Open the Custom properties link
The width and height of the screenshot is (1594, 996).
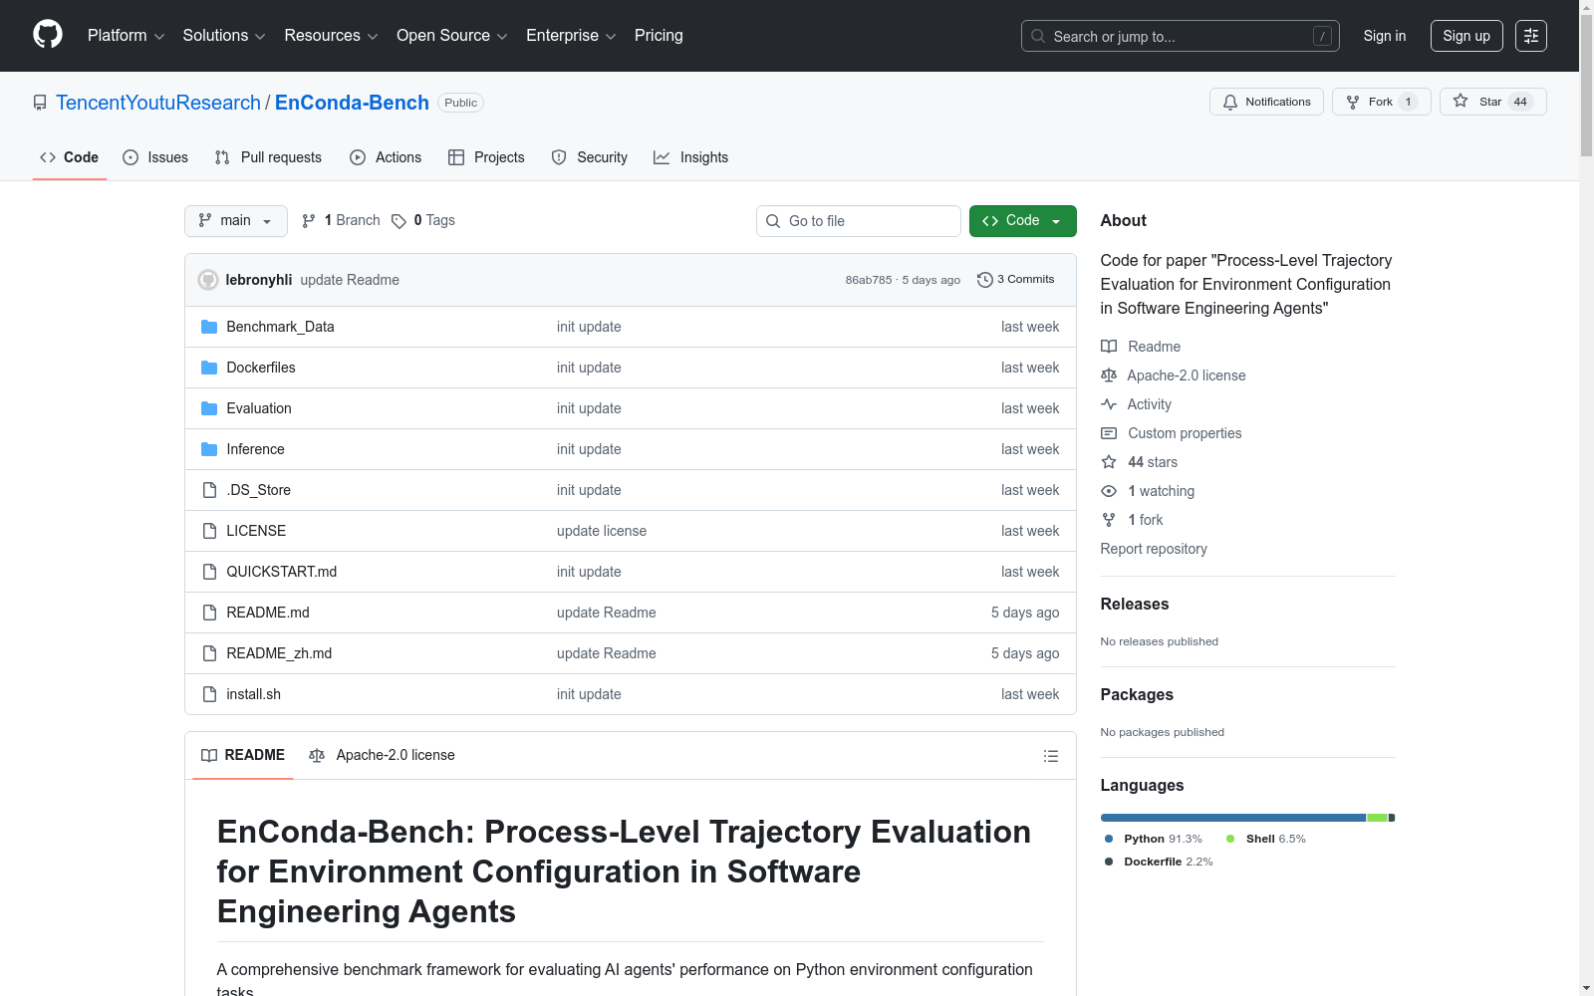pyautogui.click(x=1185, y=433)
